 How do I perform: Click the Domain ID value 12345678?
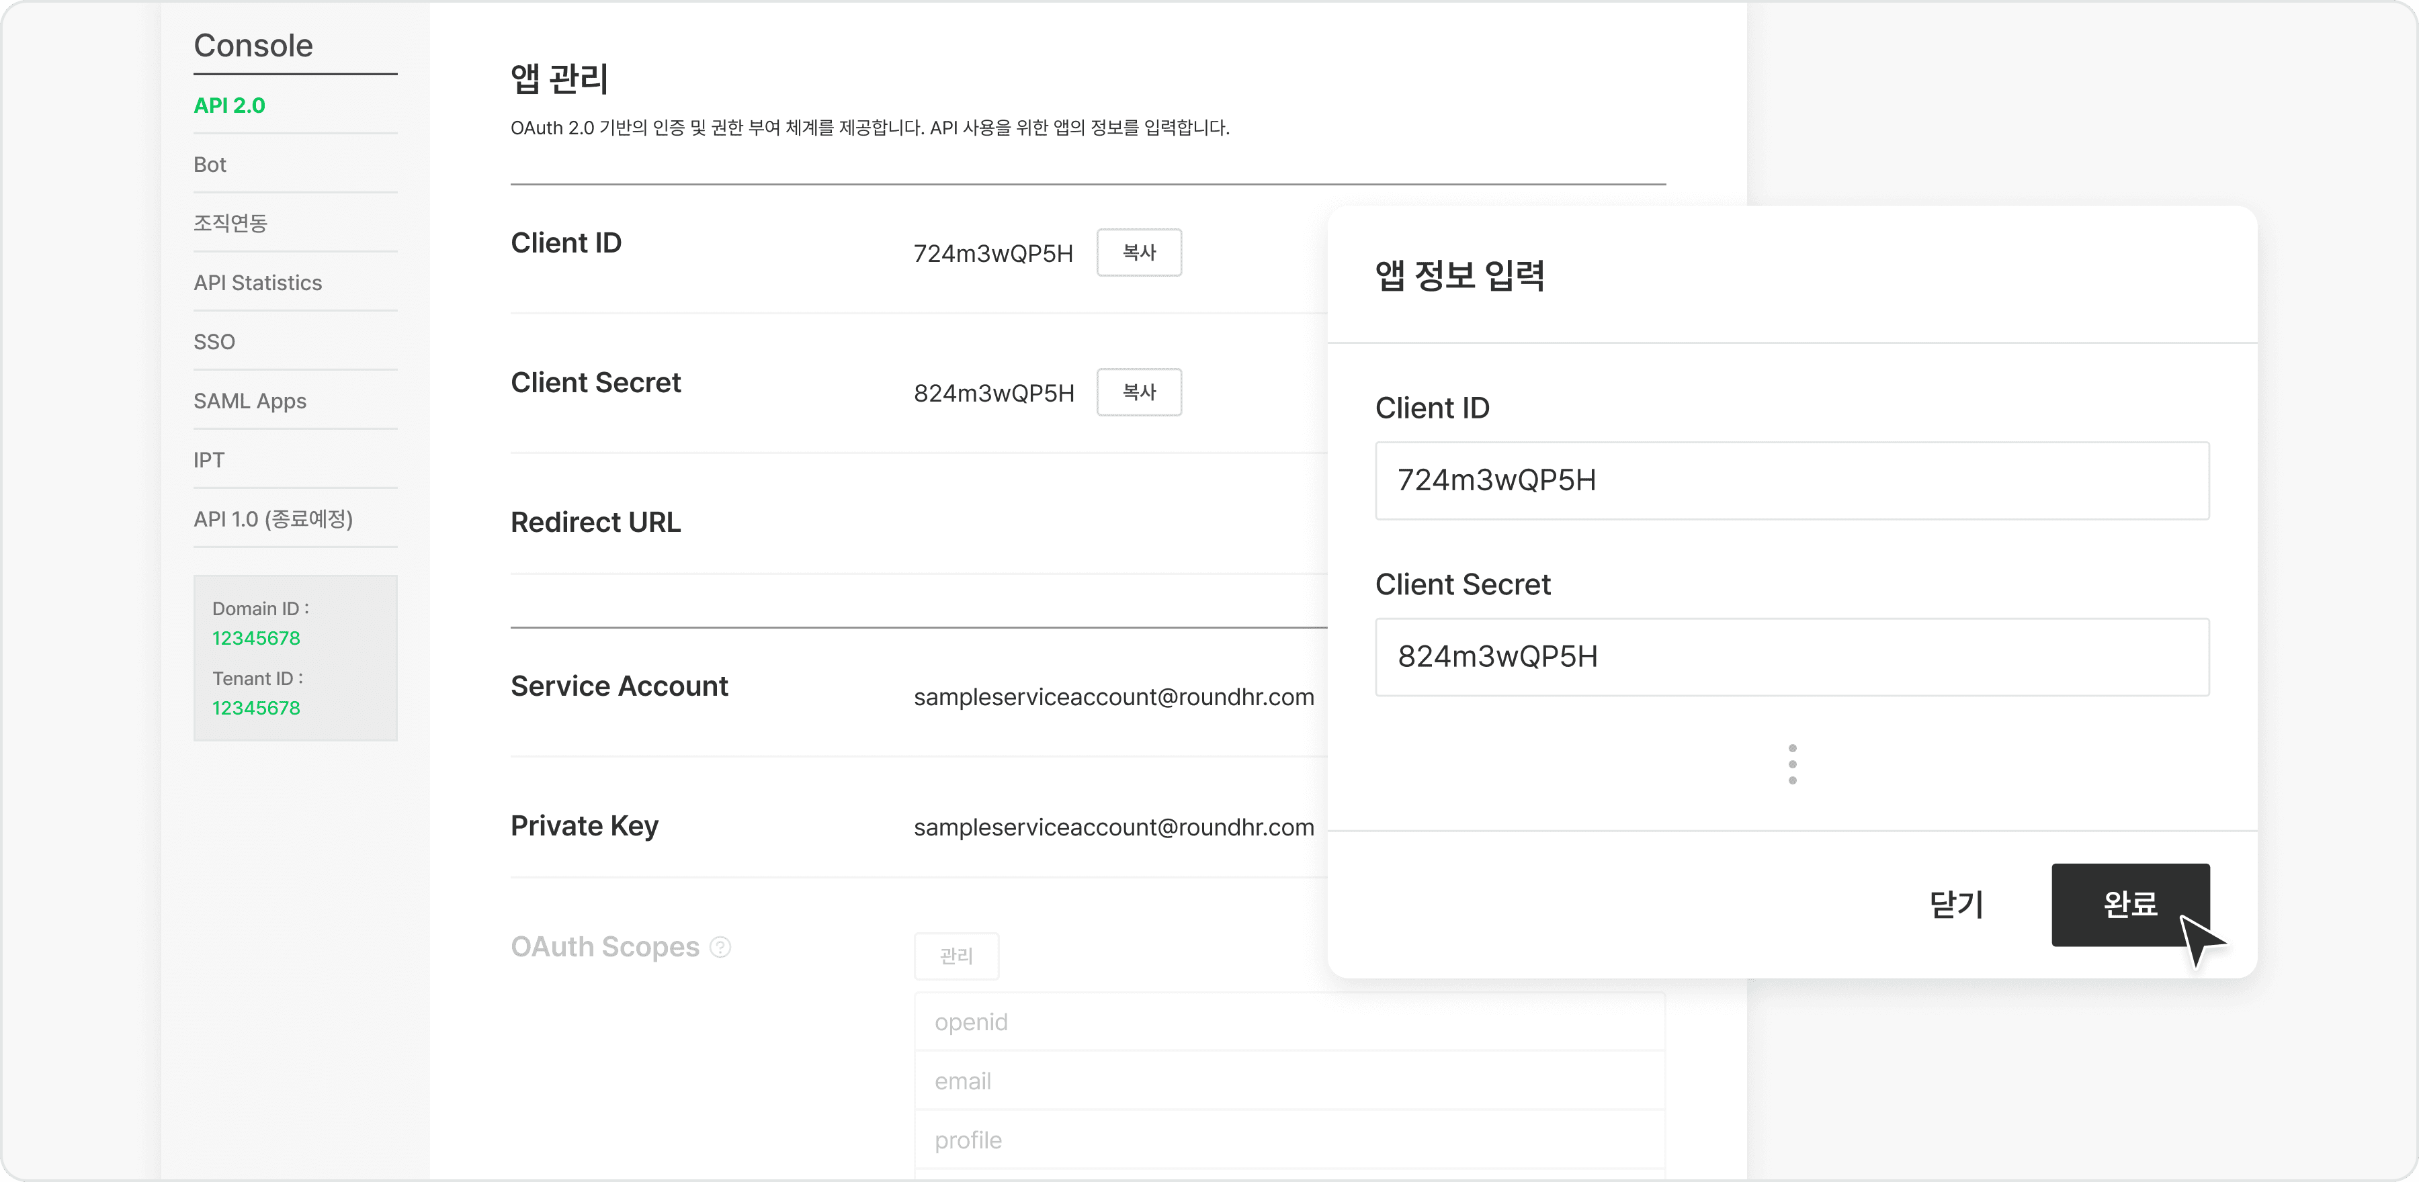click(x=257, y=637)
